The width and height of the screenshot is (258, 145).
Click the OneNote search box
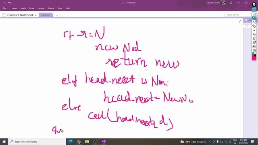click(x=238, y=15)
